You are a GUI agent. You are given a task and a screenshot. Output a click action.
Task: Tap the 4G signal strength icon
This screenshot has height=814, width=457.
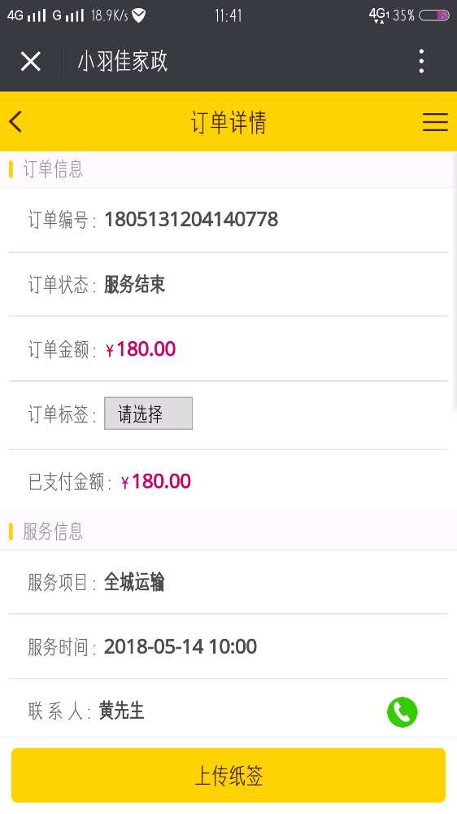click(x=27, y=15)
